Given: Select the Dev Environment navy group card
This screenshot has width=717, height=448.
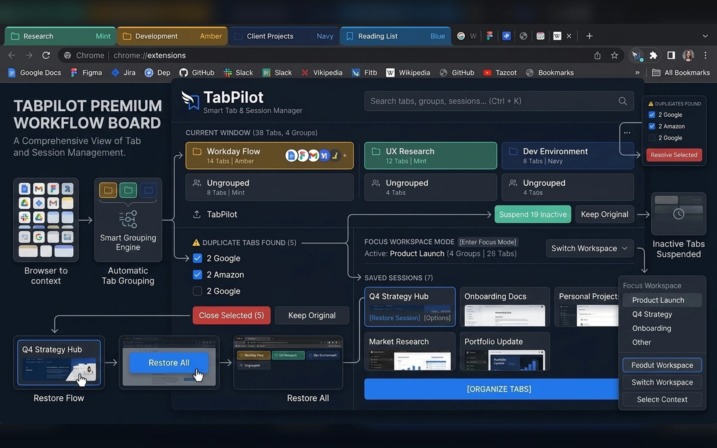Looking at the screenshot, I should coord(568,156).
